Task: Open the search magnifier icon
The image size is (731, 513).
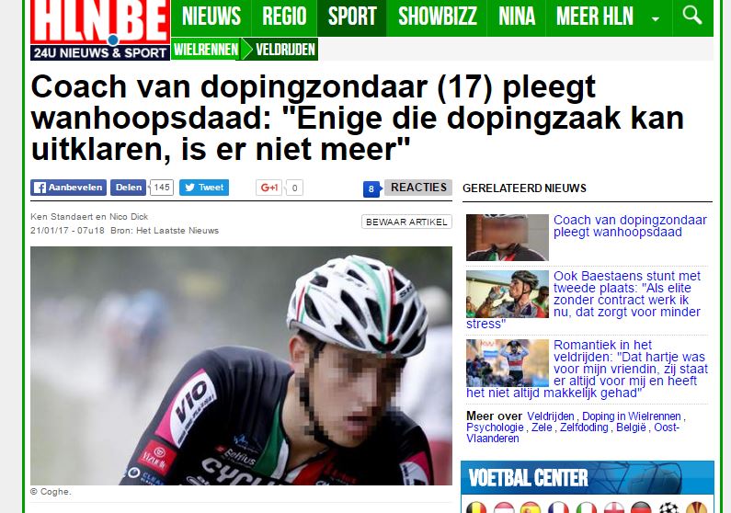Action: 692,15
